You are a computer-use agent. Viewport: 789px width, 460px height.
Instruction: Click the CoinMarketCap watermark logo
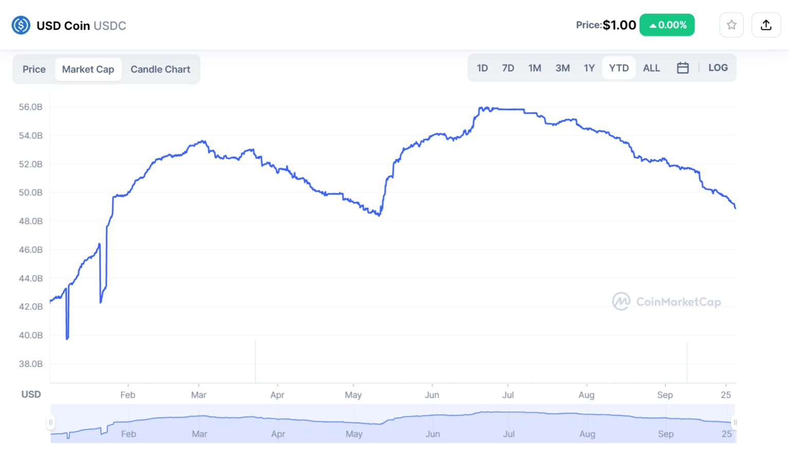coord(666,301)
